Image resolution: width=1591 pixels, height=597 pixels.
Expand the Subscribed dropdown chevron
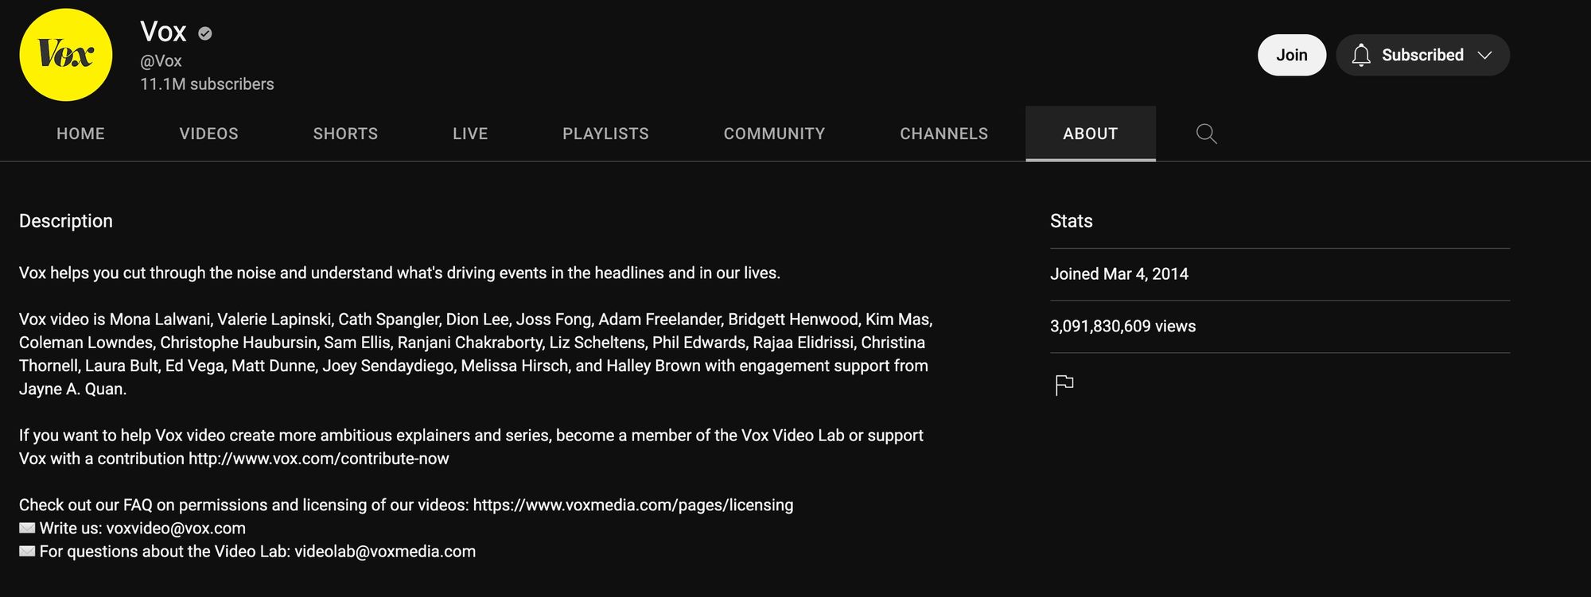pos(1484,55)
